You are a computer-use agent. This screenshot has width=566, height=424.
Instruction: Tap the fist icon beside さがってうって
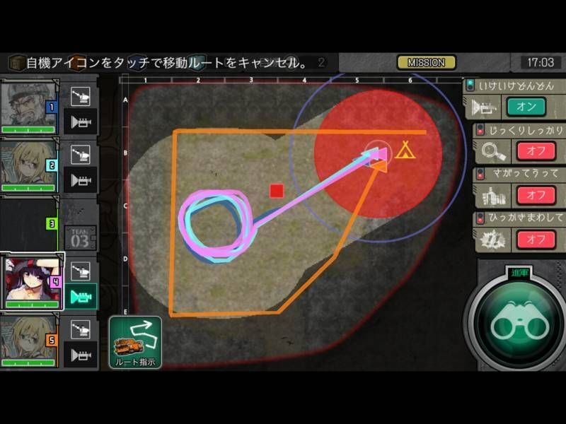coord(493,196)
